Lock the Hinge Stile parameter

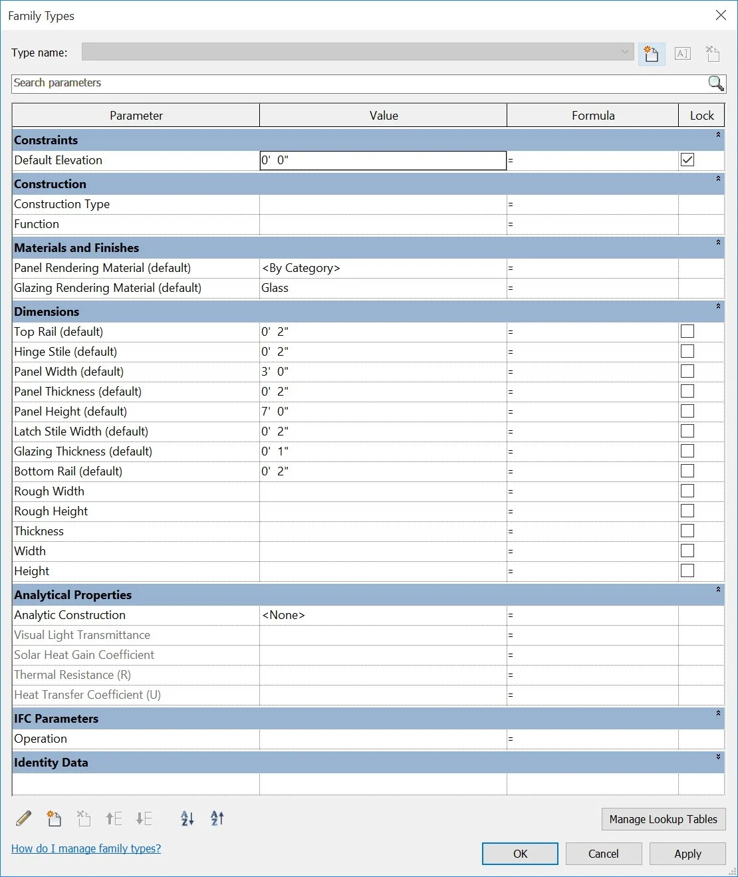687,351
